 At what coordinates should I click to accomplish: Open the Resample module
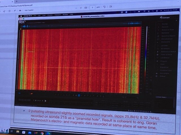[165, 73]
